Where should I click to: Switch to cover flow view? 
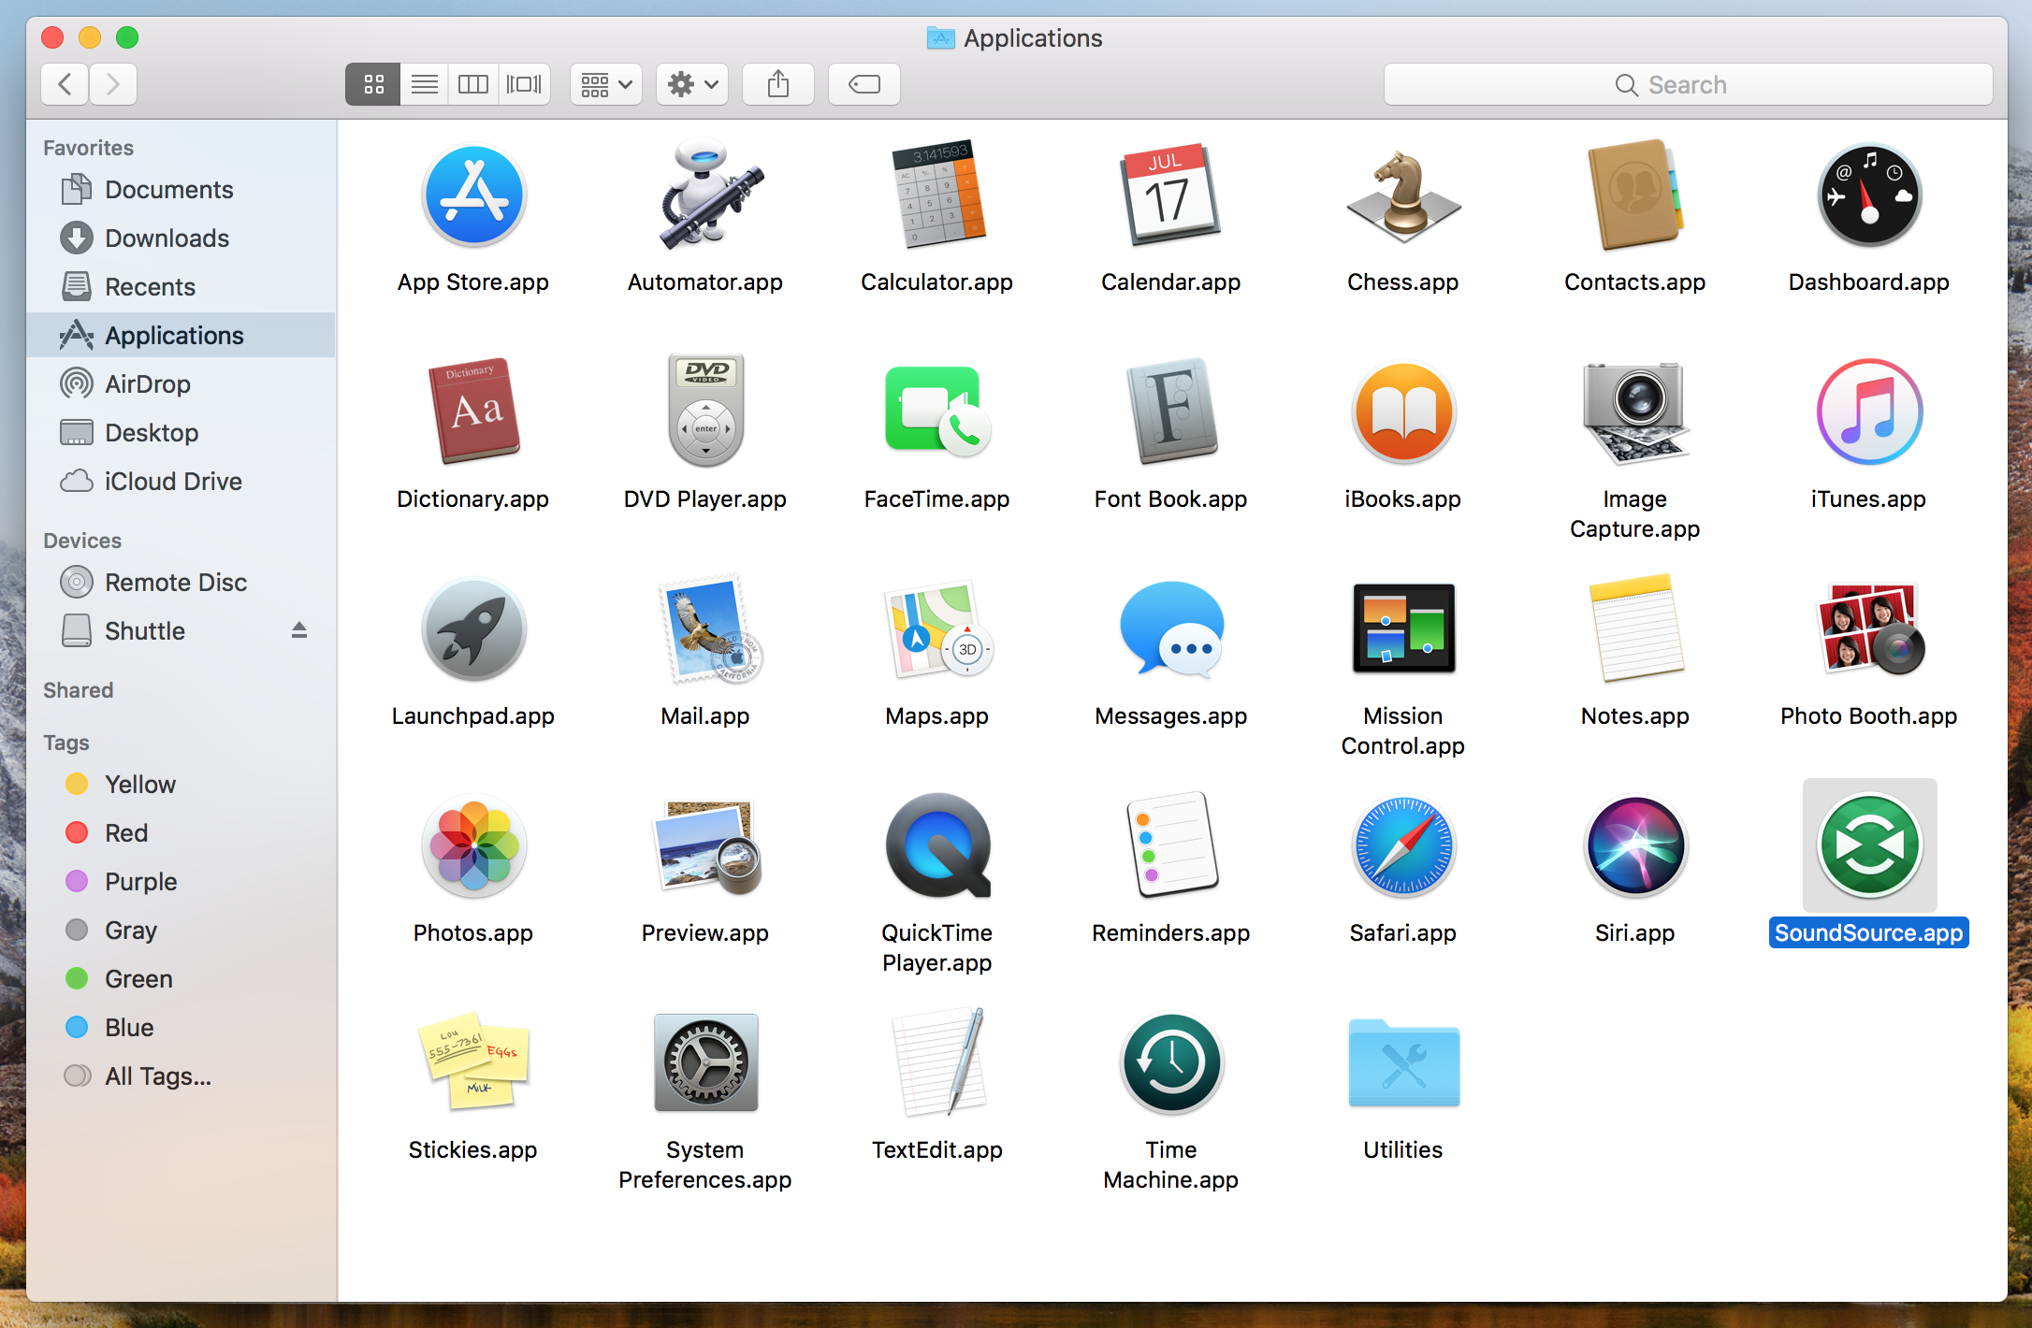pyautogui.click(x=524, y=85)
